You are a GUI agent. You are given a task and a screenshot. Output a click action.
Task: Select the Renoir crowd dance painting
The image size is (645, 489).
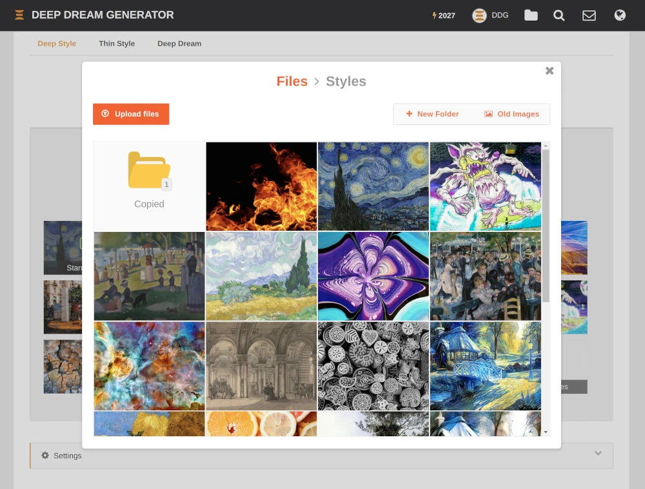point(486,276)
